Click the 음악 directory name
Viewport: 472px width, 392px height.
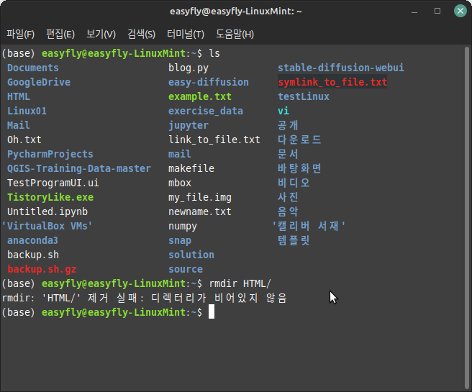coord(288,211)
